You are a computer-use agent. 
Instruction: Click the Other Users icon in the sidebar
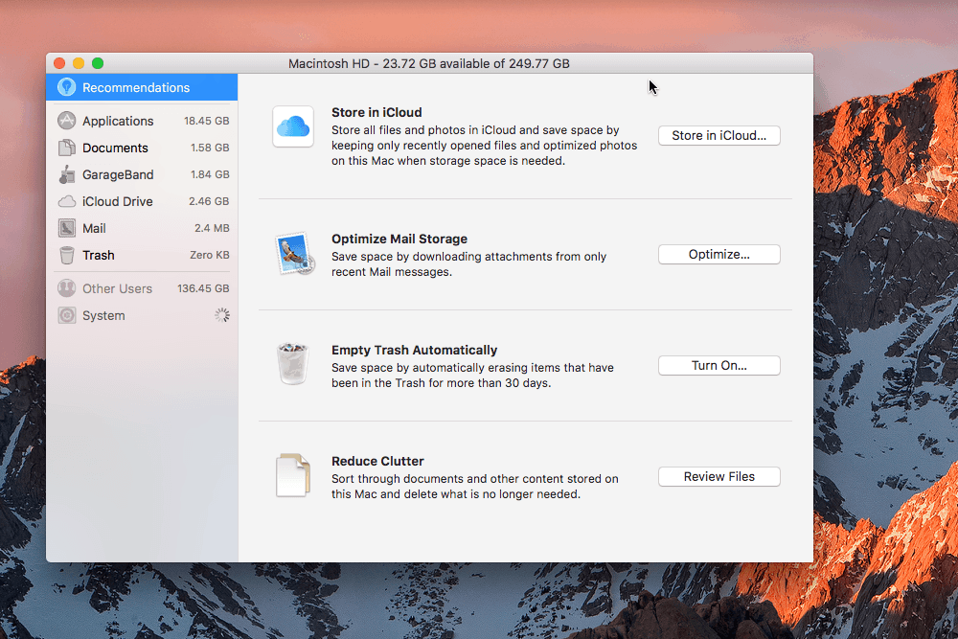(x=66, y=287)
